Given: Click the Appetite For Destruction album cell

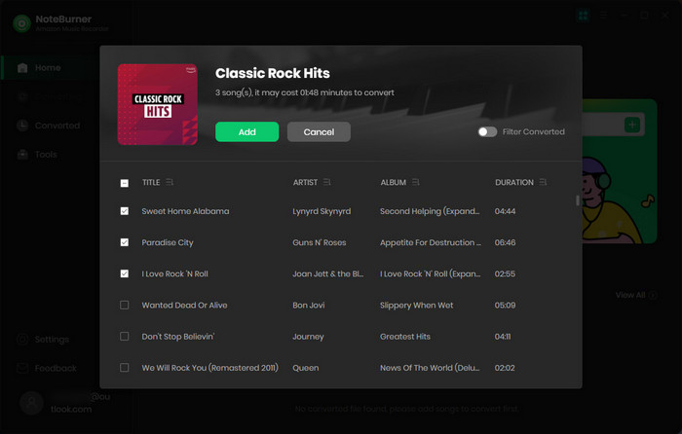Looking at the screenshot, I should coord(431,242).
